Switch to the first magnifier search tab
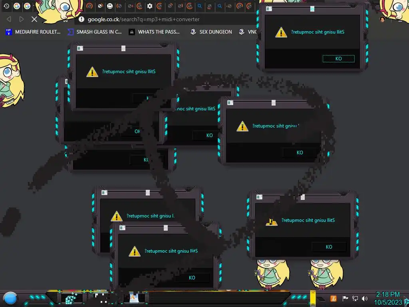Screen dimensions: 409x307 point(200,6)
